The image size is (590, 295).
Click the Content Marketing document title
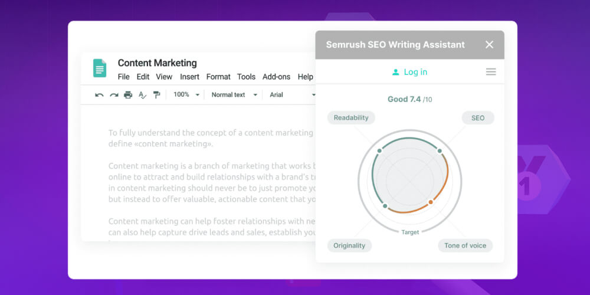(x=157, y=63)
